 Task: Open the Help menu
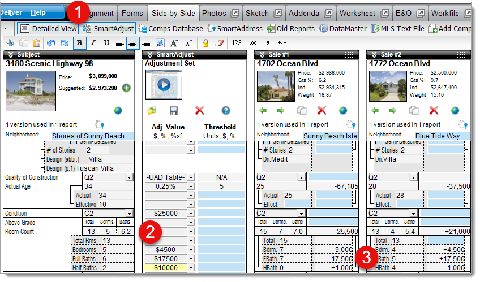(38, 12)
